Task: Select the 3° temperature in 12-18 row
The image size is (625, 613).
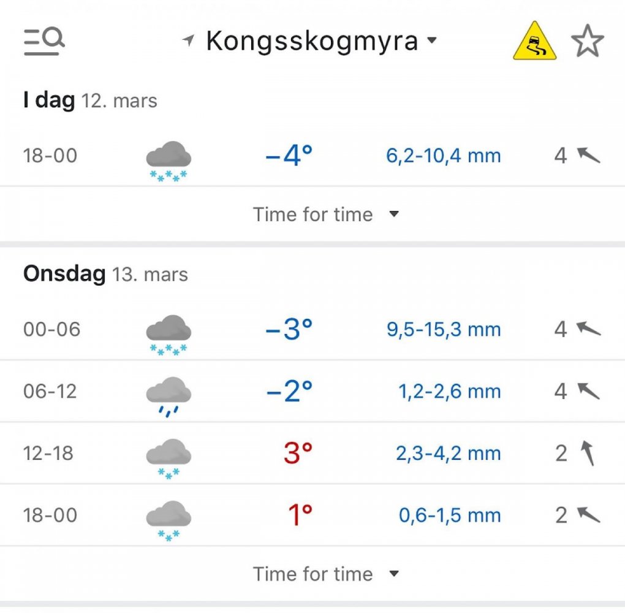Action: coord(298,454)
